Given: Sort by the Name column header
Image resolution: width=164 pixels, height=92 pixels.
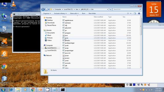Looking at the screenshot, I should (77, 17).
